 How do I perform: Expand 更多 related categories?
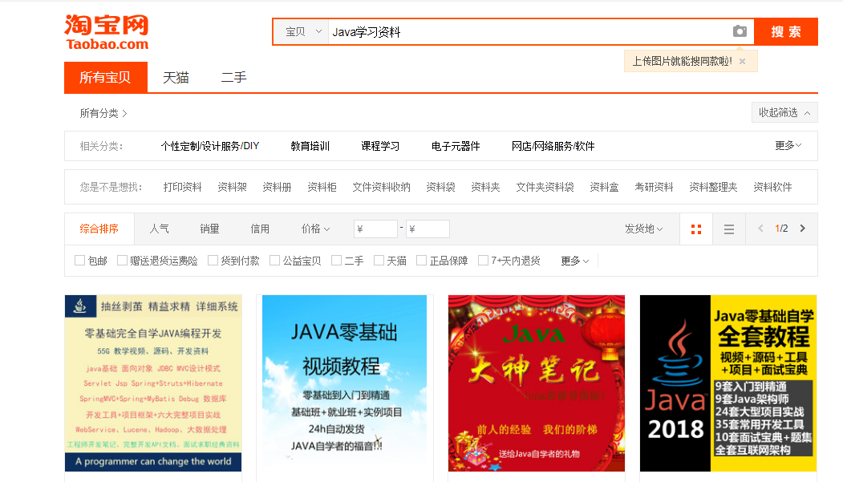coord(788,146)
